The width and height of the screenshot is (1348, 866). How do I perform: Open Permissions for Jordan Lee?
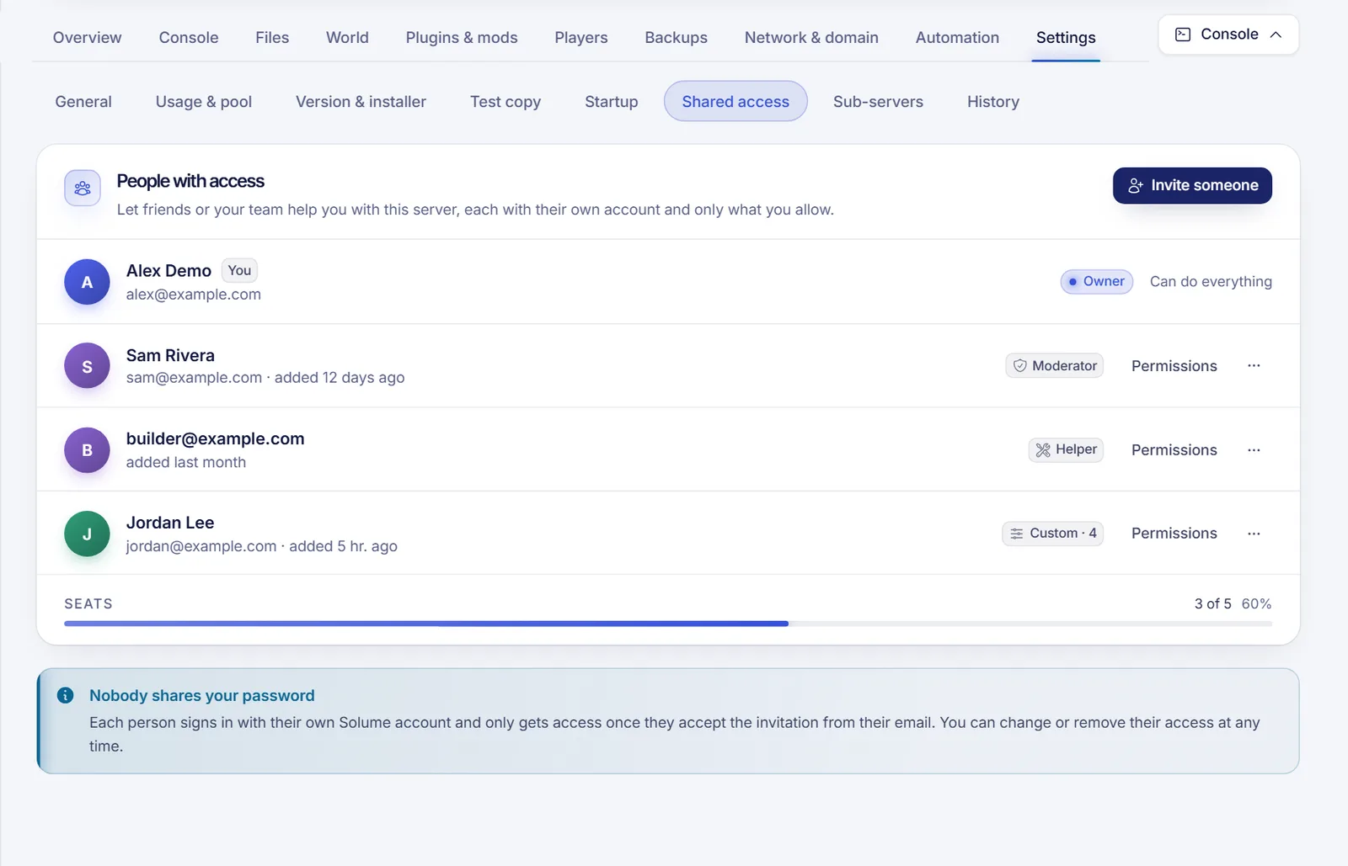pyautogui.click(x=1174, y=534)
